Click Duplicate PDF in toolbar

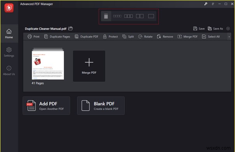86,37
